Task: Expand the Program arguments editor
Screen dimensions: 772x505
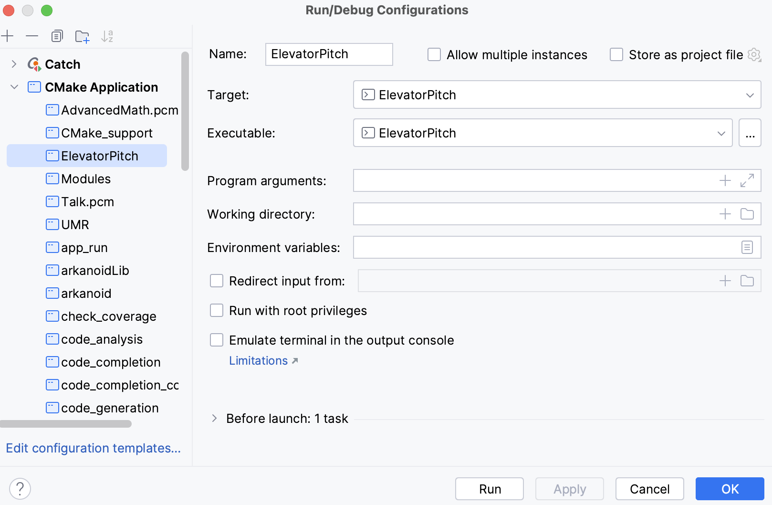Action: click(x=747, y=180)
